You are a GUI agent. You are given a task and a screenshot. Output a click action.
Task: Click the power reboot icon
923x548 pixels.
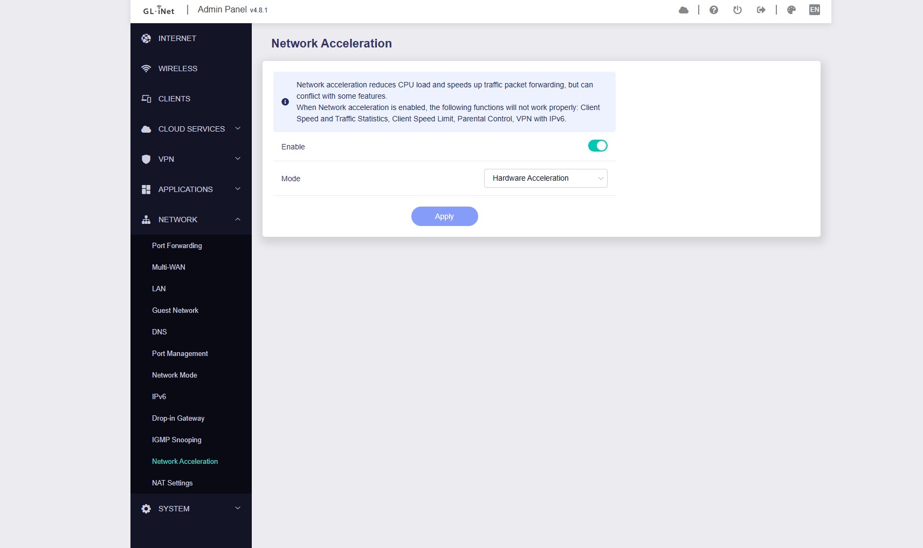click(738, 10)
